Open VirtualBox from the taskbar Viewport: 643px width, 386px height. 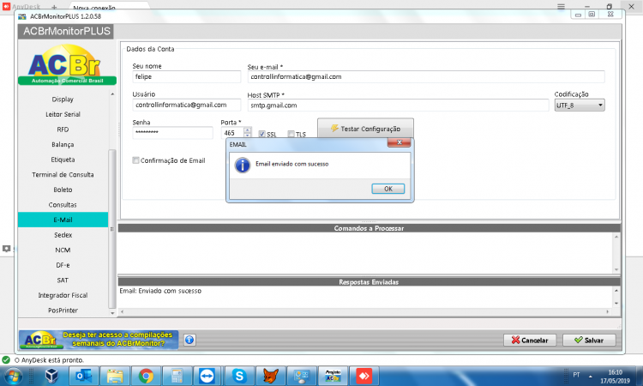pyautogui.click(x=51, y=376)
